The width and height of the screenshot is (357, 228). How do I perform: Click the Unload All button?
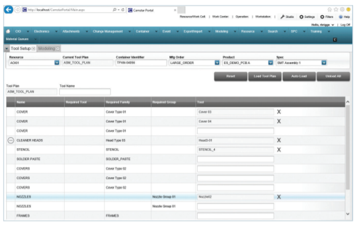click(x=333, y=76)
